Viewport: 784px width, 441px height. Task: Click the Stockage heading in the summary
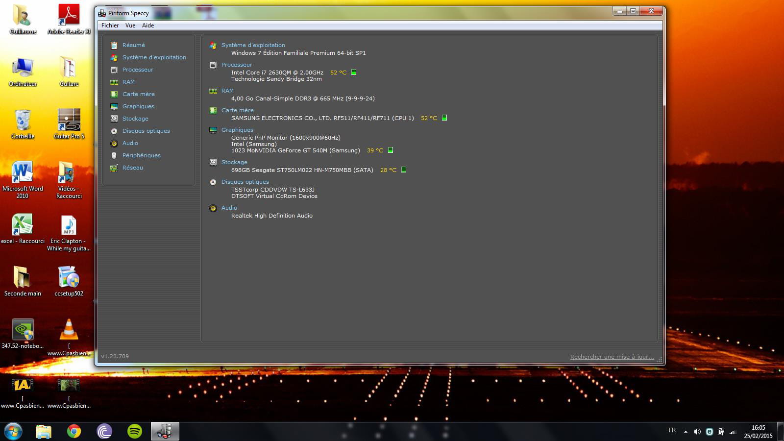coord(234,162)
